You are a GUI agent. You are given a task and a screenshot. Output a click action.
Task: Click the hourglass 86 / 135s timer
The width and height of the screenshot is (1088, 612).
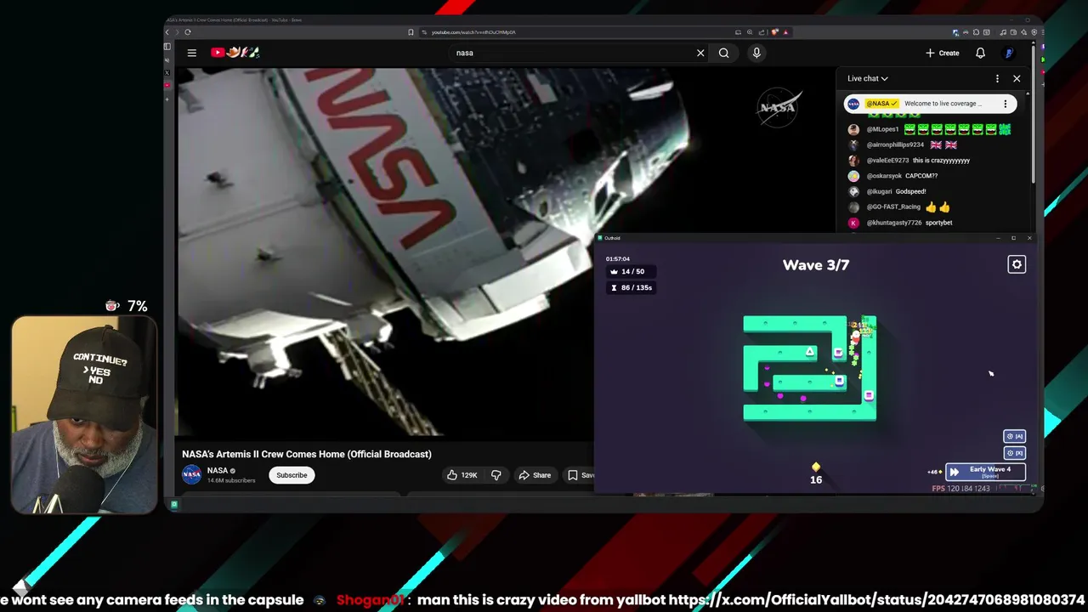coord(632,287)
